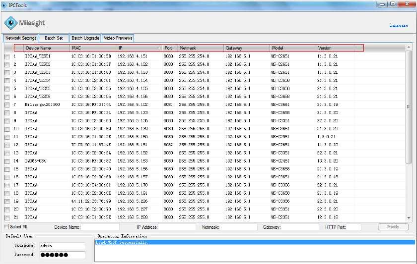Click the Gateway column header
417x264 pixels.
click(x=247, y=48)
